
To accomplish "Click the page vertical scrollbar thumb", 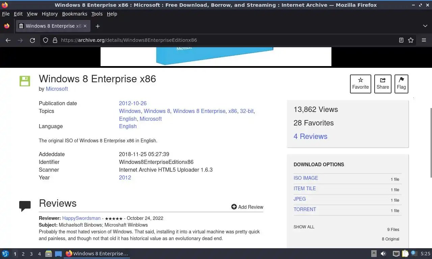I will click(431, 142).
